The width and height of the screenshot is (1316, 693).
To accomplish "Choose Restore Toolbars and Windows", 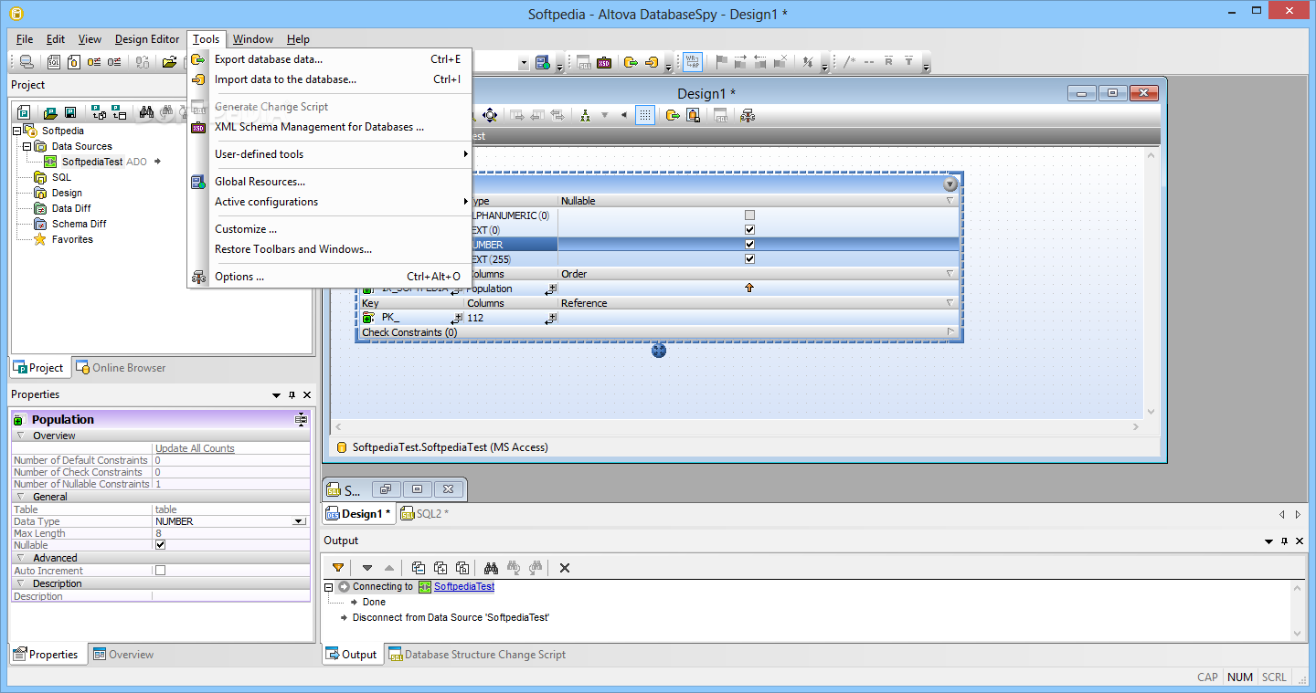I will click(330, 249).
